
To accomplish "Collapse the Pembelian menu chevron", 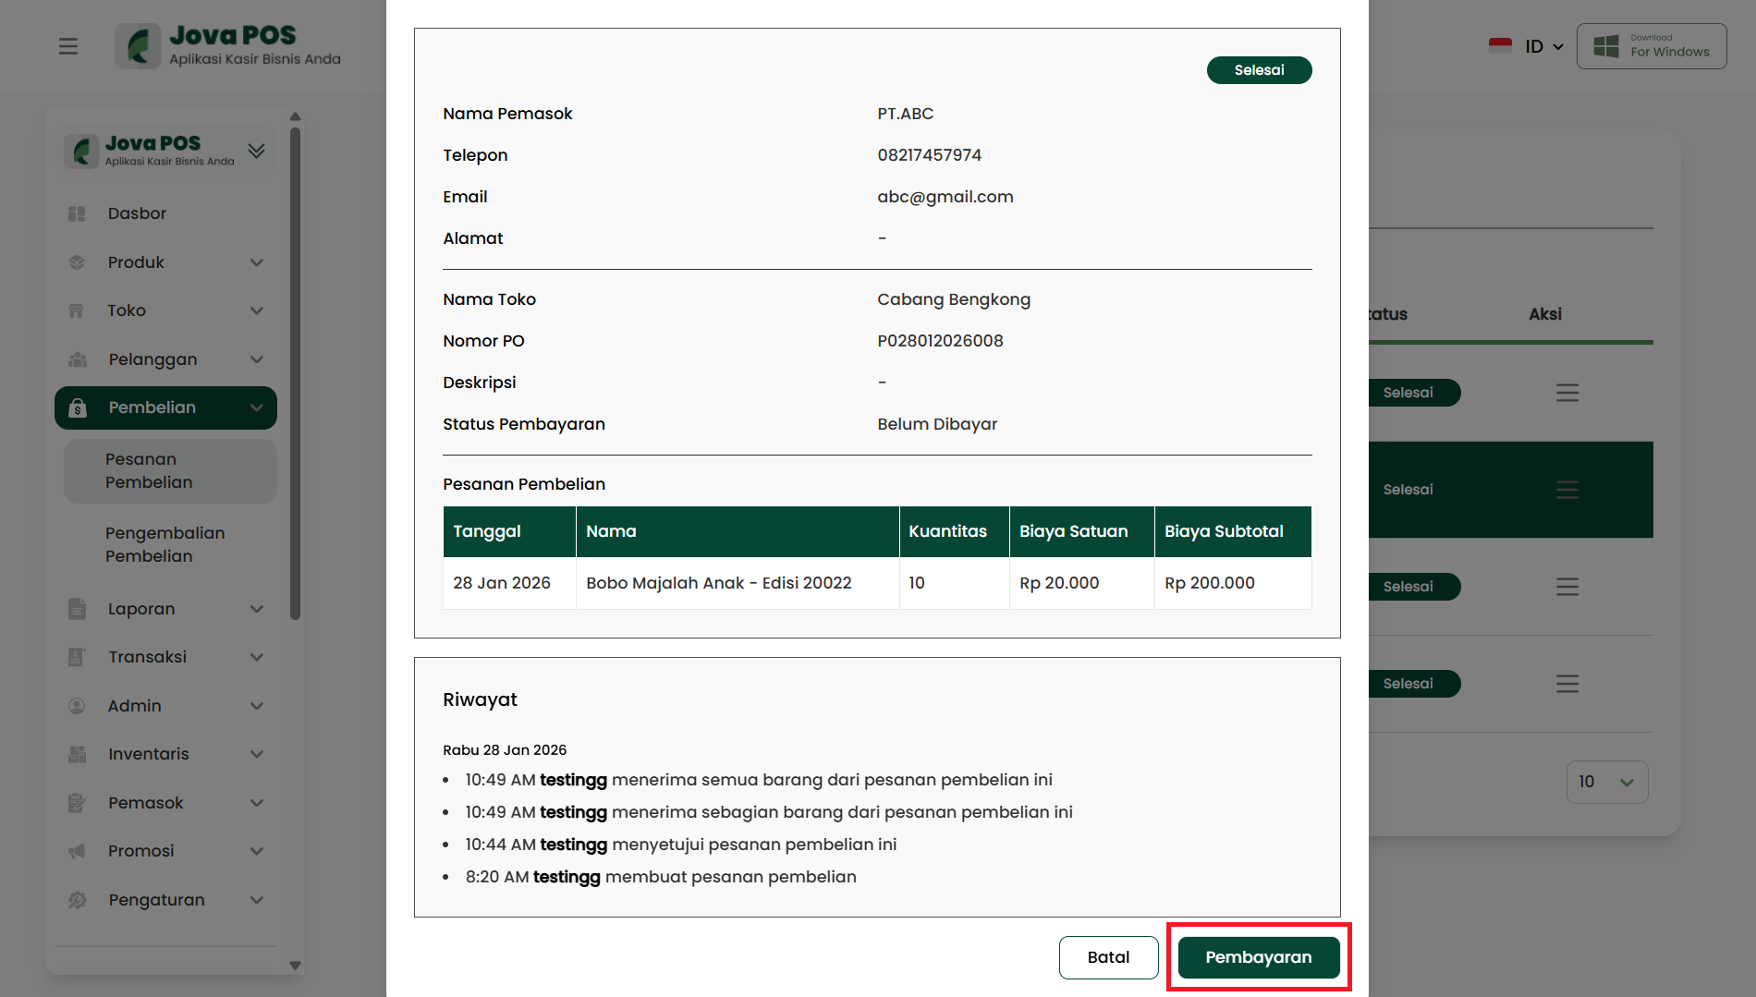I will [x=257, y=407].
